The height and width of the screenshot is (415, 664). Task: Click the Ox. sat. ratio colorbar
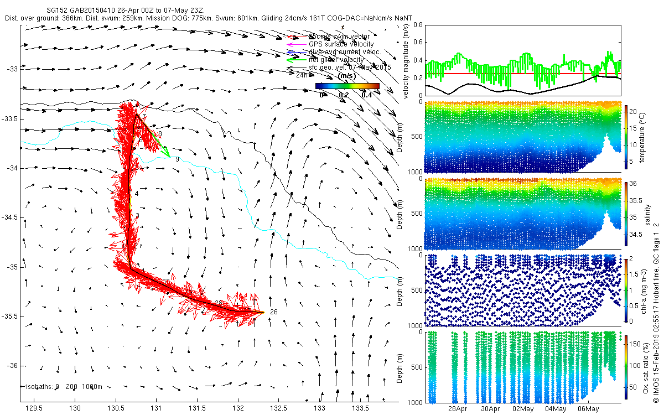(626, 367)
